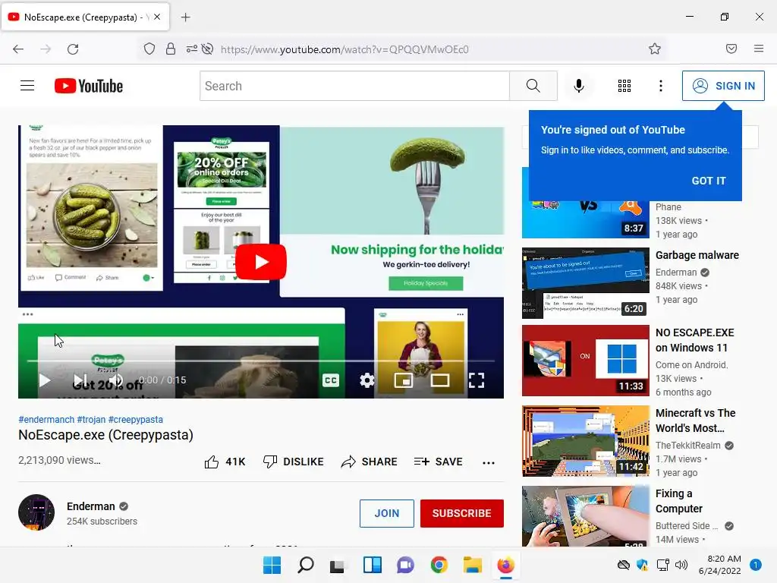Open the ad's three-dot menu at left
The width and height of the screenshot is (777, 583).
point(28,314)
